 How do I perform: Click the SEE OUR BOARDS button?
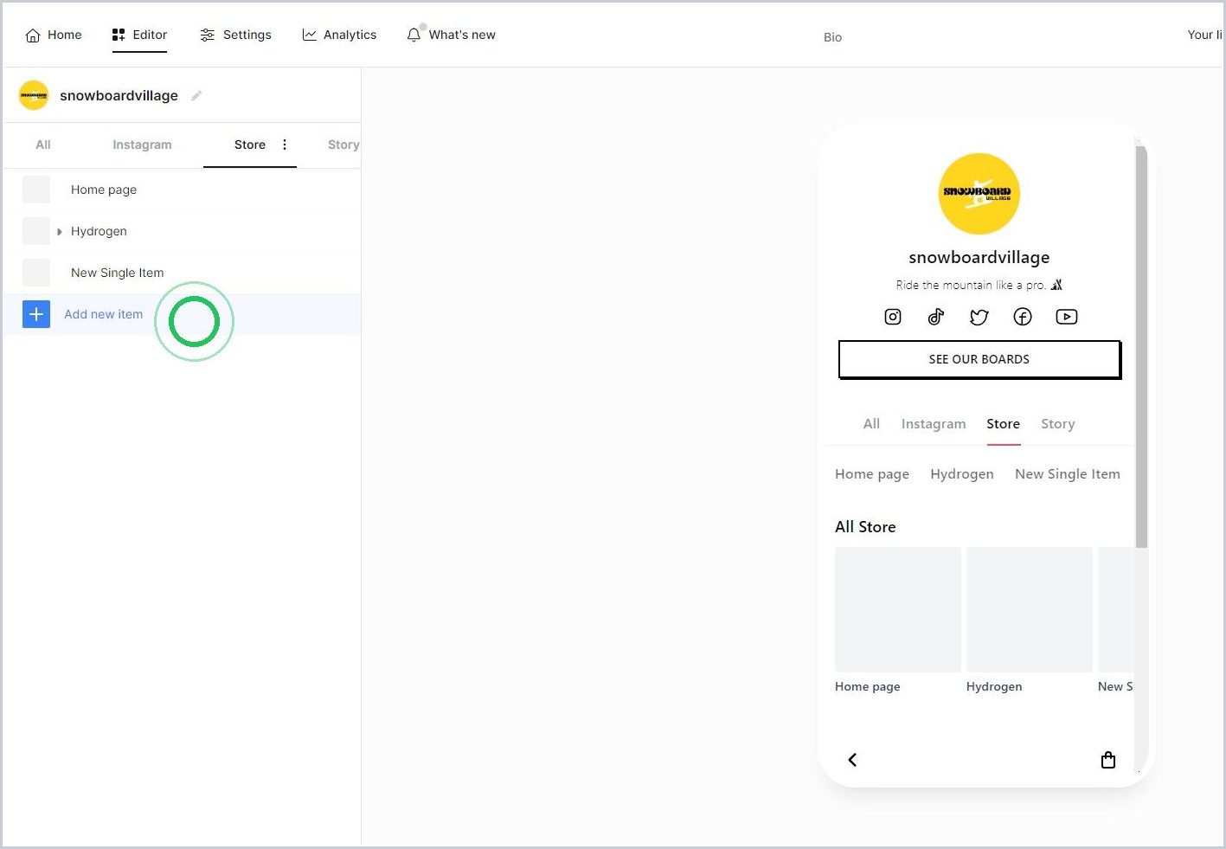coord(979,359)
